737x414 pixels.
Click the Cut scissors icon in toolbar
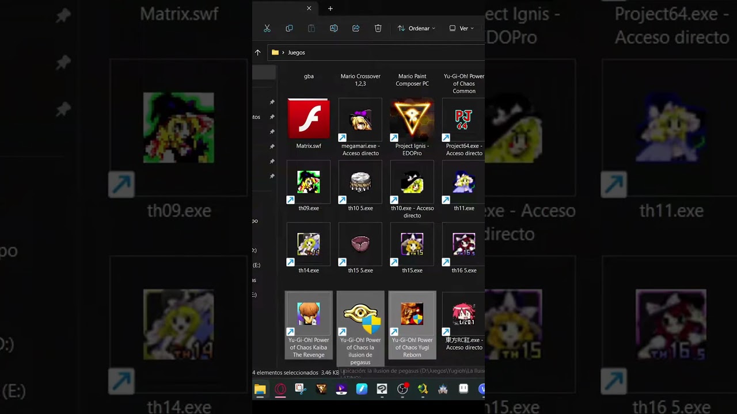267,28
